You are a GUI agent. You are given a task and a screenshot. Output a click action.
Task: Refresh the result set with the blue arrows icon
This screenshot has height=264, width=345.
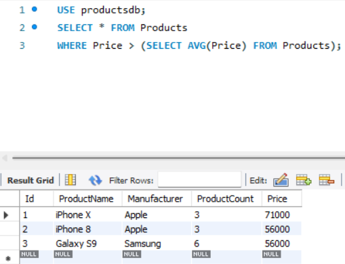pyautogui.click(x=95, y=180)
